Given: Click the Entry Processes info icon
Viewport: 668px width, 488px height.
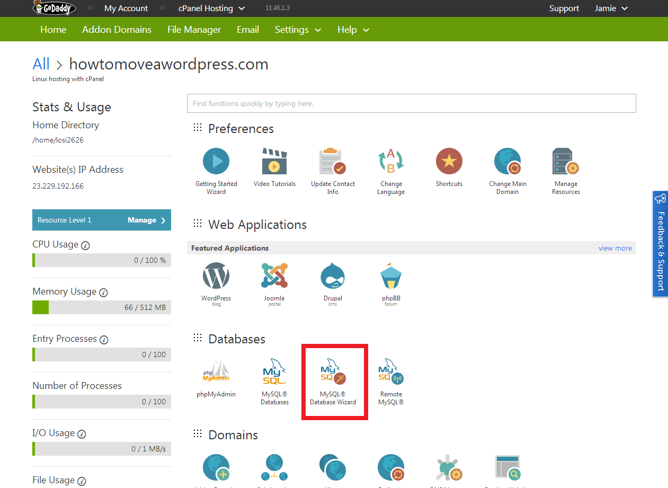Looking at the screenshot, I should tap(104, 340).
